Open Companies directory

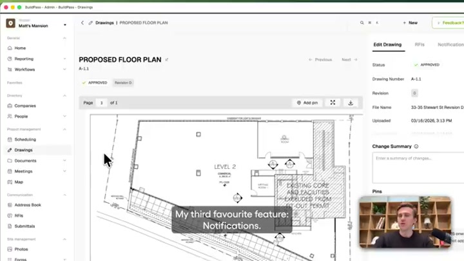25,106
